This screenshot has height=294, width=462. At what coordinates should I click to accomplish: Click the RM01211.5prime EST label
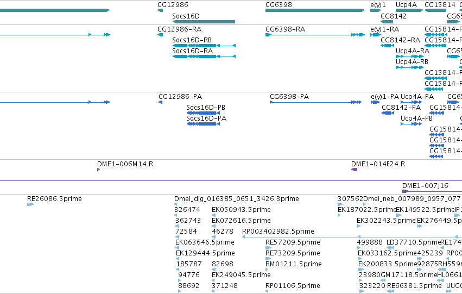pyautogui.click(x=294, y=264)
